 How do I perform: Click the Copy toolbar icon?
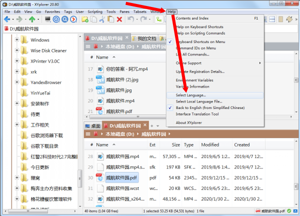click(93, 19)
